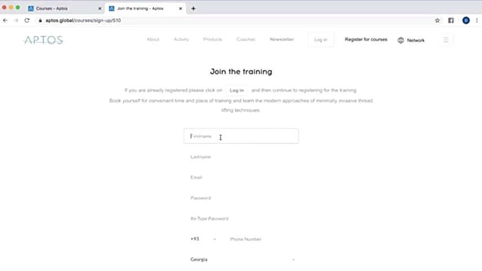
Task: Click the Log in button in header
Action: (x=321, y=40)
